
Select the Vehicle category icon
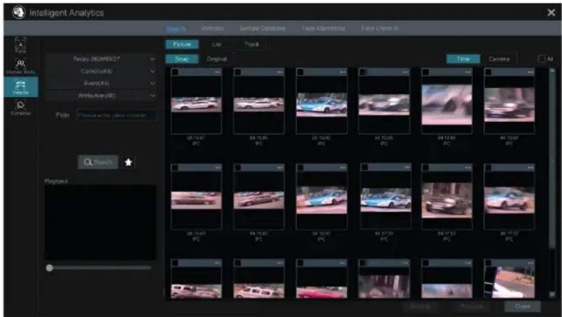[21, 87]
